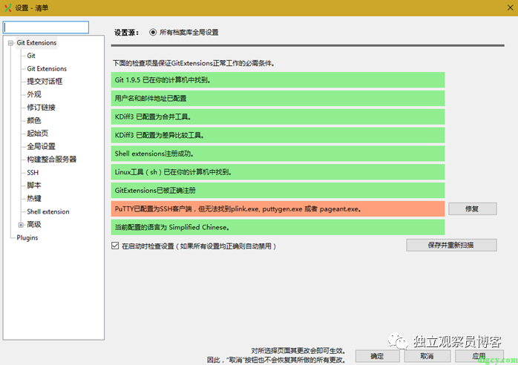
Task: Click 修复 button for PuTTY warning
Action: 473,209
